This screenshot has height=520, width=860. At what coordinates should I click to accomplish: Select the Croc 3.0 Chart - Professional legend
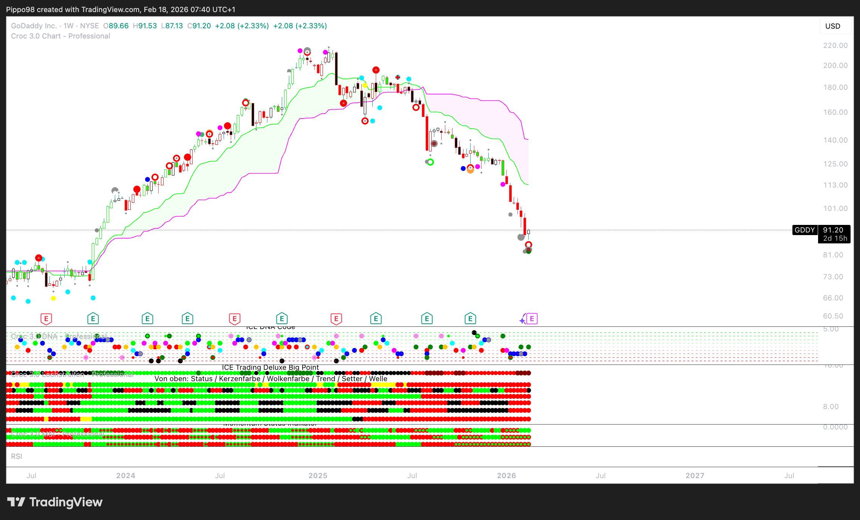[60, 36]
